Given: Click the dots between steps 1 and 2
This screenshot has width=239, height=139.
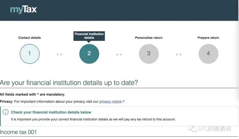Looking at the screenshot, I should [x=59, y=54].
